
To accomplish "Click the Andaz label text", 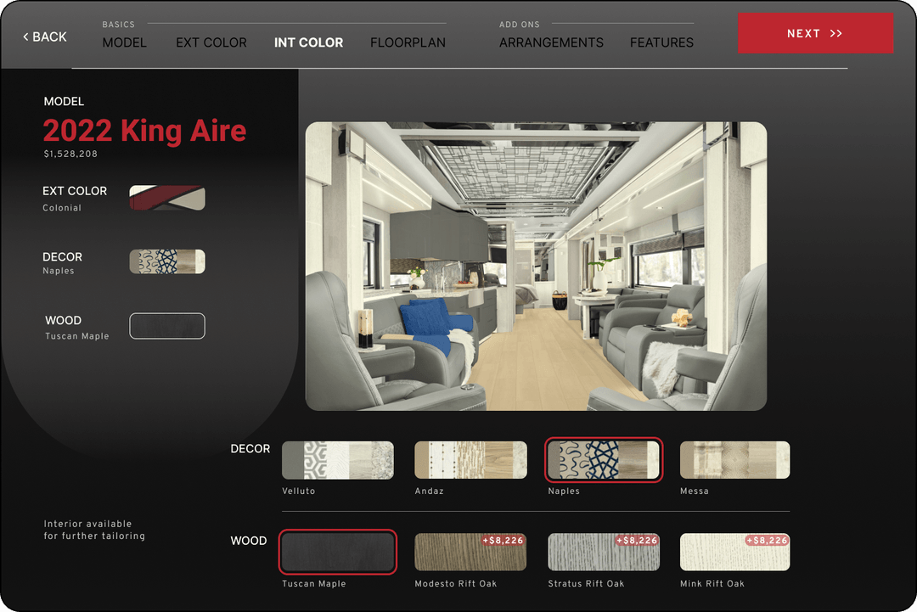I will point(430,491).
